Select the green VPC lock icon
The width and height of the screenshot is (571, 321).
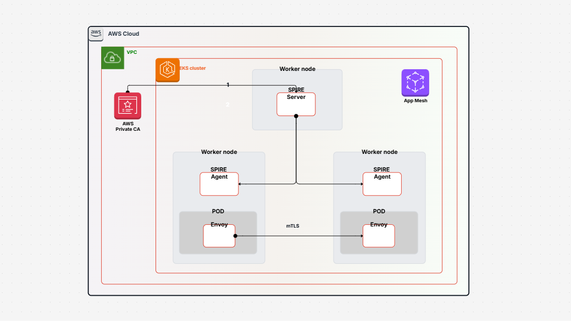point(112,58)
